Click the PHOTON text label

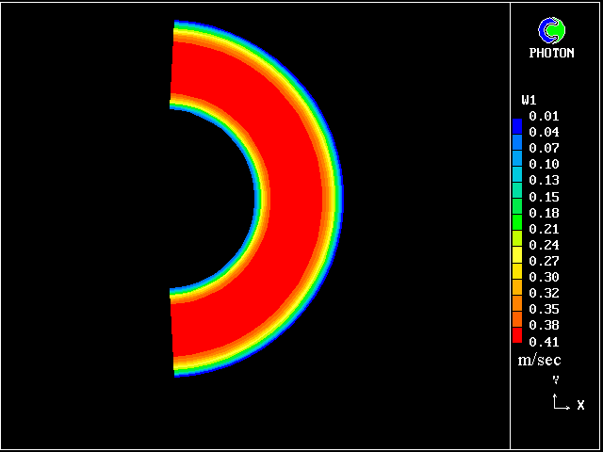tap(551, 54)
